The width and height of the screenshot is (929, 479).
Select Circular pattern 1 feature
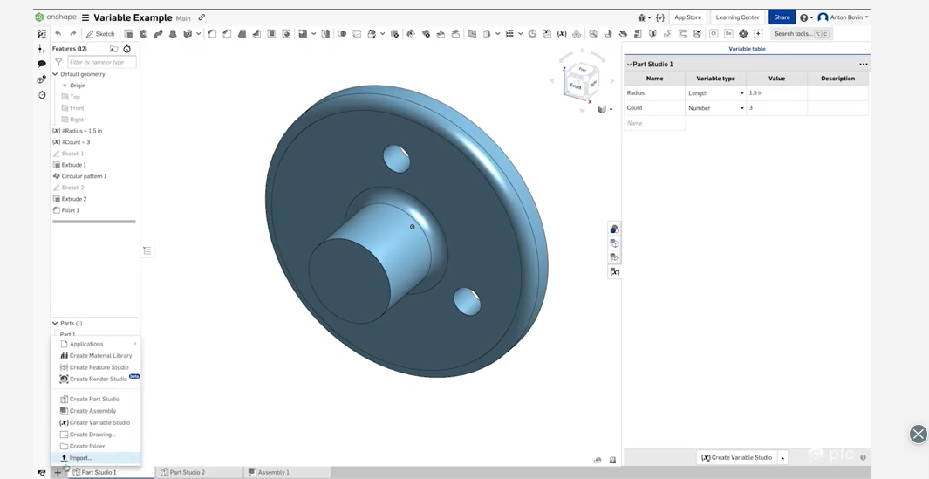[x=79, y=176]
